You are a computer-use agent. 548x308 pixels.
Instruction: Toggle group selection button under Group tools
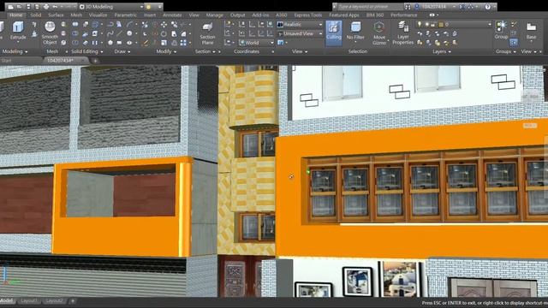514,43
